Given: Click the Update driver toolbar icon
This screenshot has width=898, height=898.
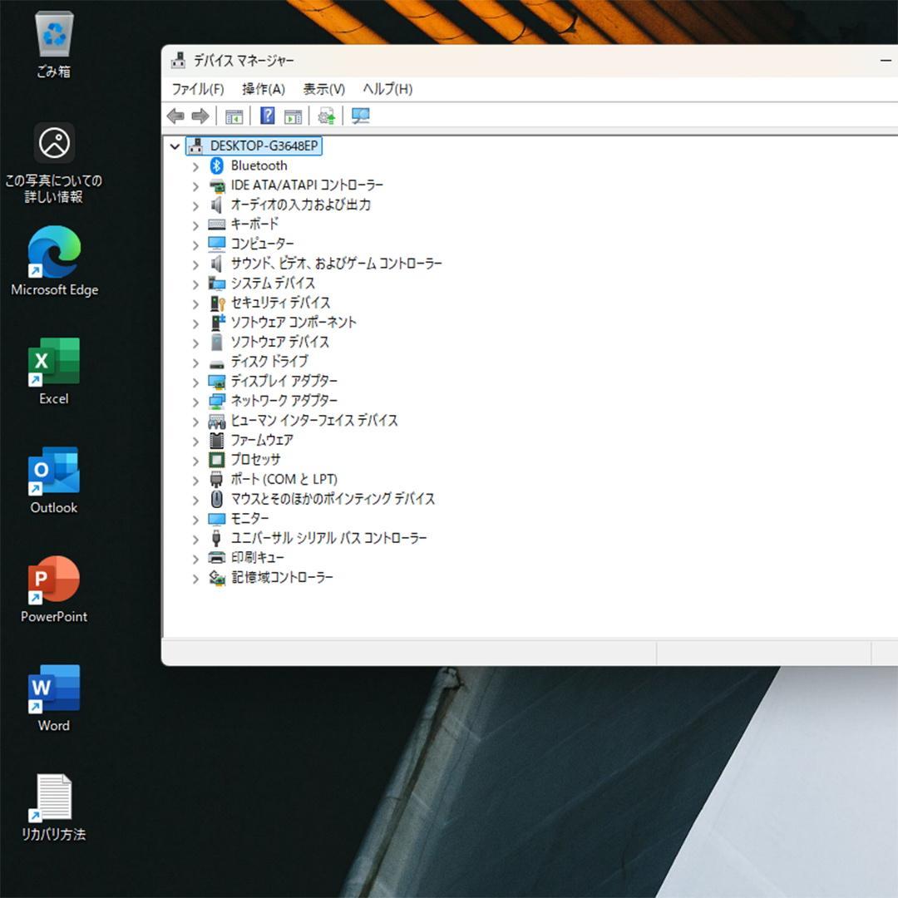Looking at the screenshot, I should click(x=326, y=116).
